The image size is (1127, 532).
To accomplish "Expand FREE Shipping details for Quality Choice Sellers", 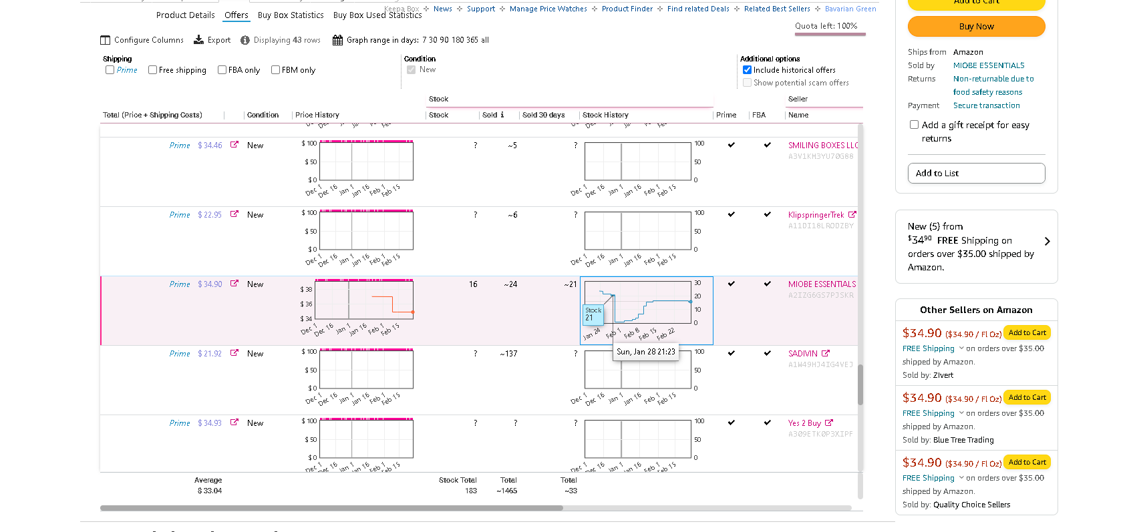I will [x=961, y=478].
